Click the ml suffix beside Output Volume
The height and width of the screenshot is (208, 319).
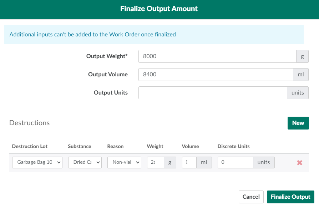[x=301, y=75]
